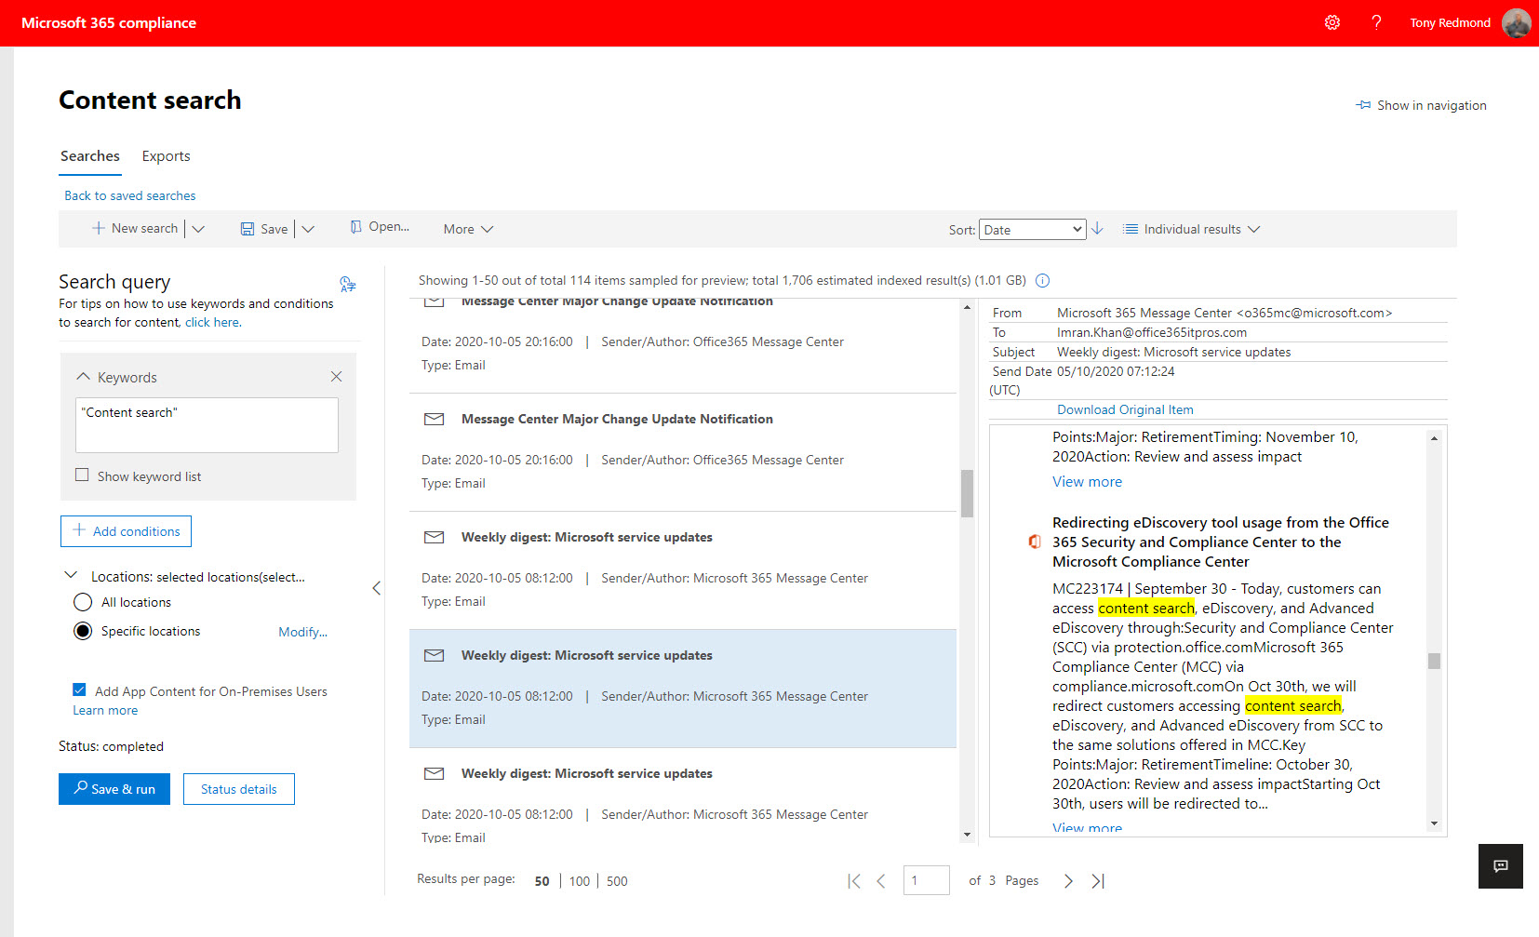Expand the New search dropdown arrow
The height and width of the screenshot is (937, 1539).
pos(198,229)
